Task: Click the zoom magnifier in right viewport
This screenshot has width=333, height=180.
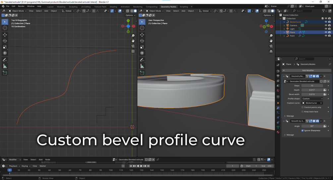Action: (x=271, y=36)
